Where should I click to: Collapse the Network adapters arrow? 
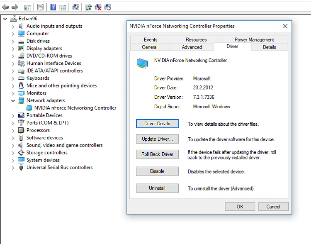point(13,101)
